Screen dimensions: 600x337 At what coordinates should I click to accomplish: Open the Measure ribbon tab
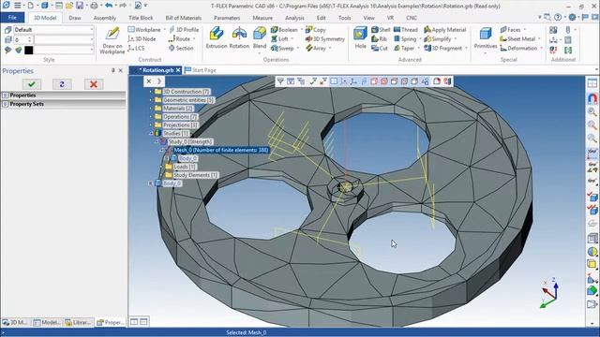pyautogui.click(x=262, y=18)
